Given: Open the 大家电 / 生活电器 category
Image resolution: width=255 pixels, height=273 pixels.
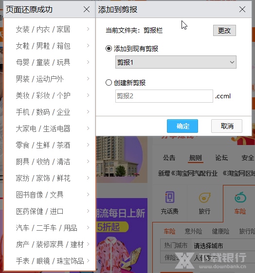Looking at the screenshot, I should 43,128.
